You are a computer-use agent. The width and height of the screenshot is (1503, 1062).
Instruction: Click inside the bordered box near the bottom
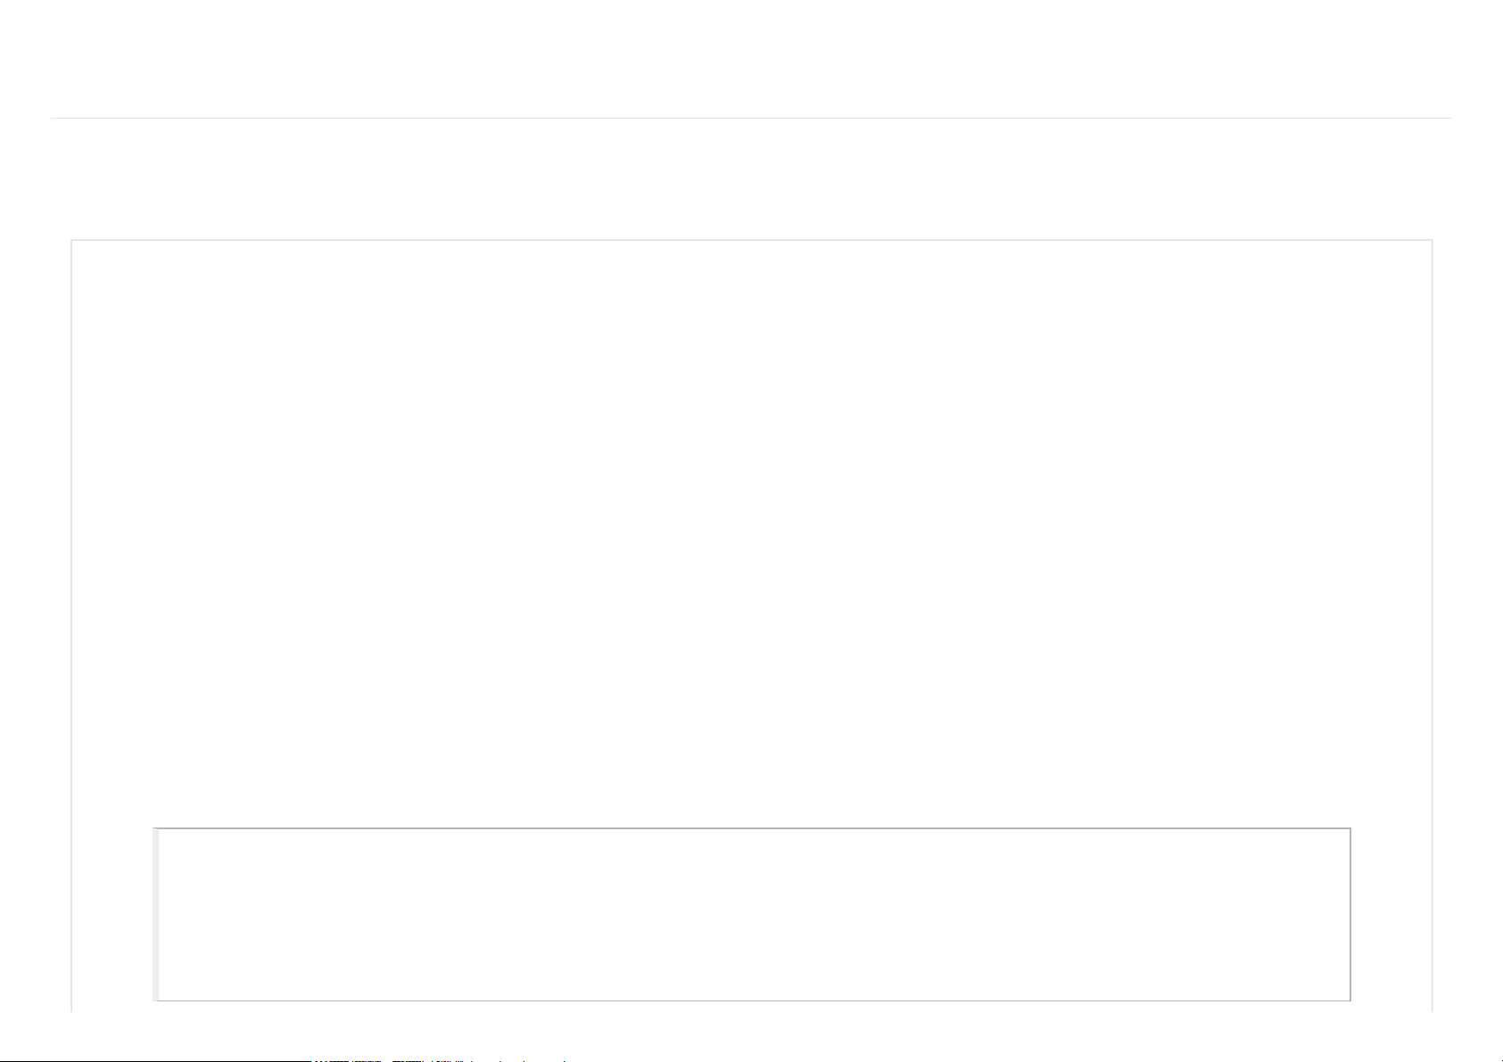pos(754,914)
